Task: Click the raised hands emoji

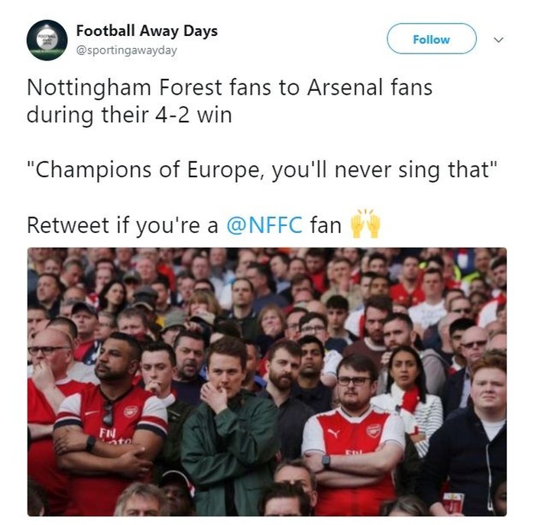Action: (x=365, y=225)
